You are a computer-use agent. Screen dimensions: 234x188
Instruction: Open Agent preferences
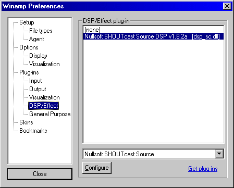coord(36,39)
